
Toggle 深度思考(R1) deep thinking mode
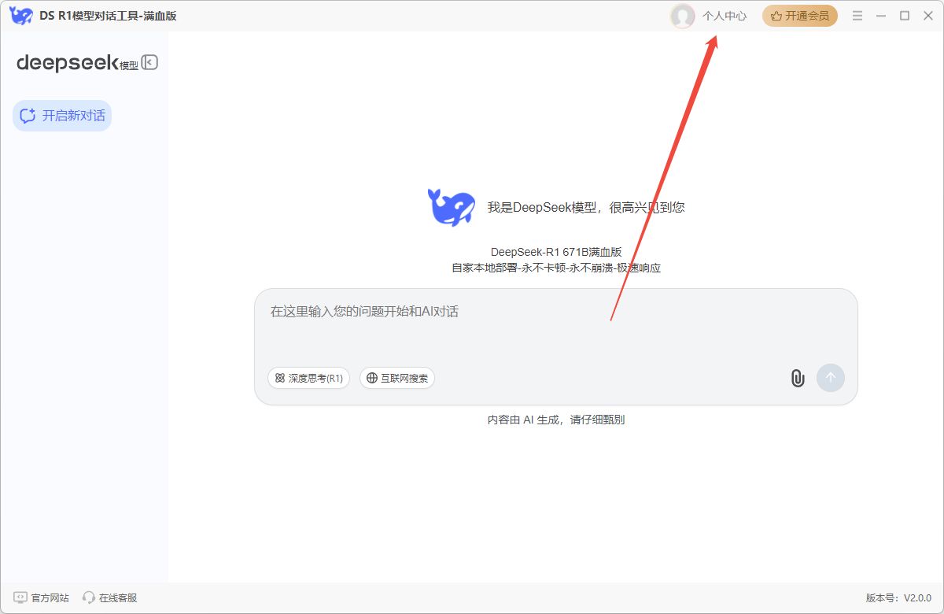click(309, 378)
